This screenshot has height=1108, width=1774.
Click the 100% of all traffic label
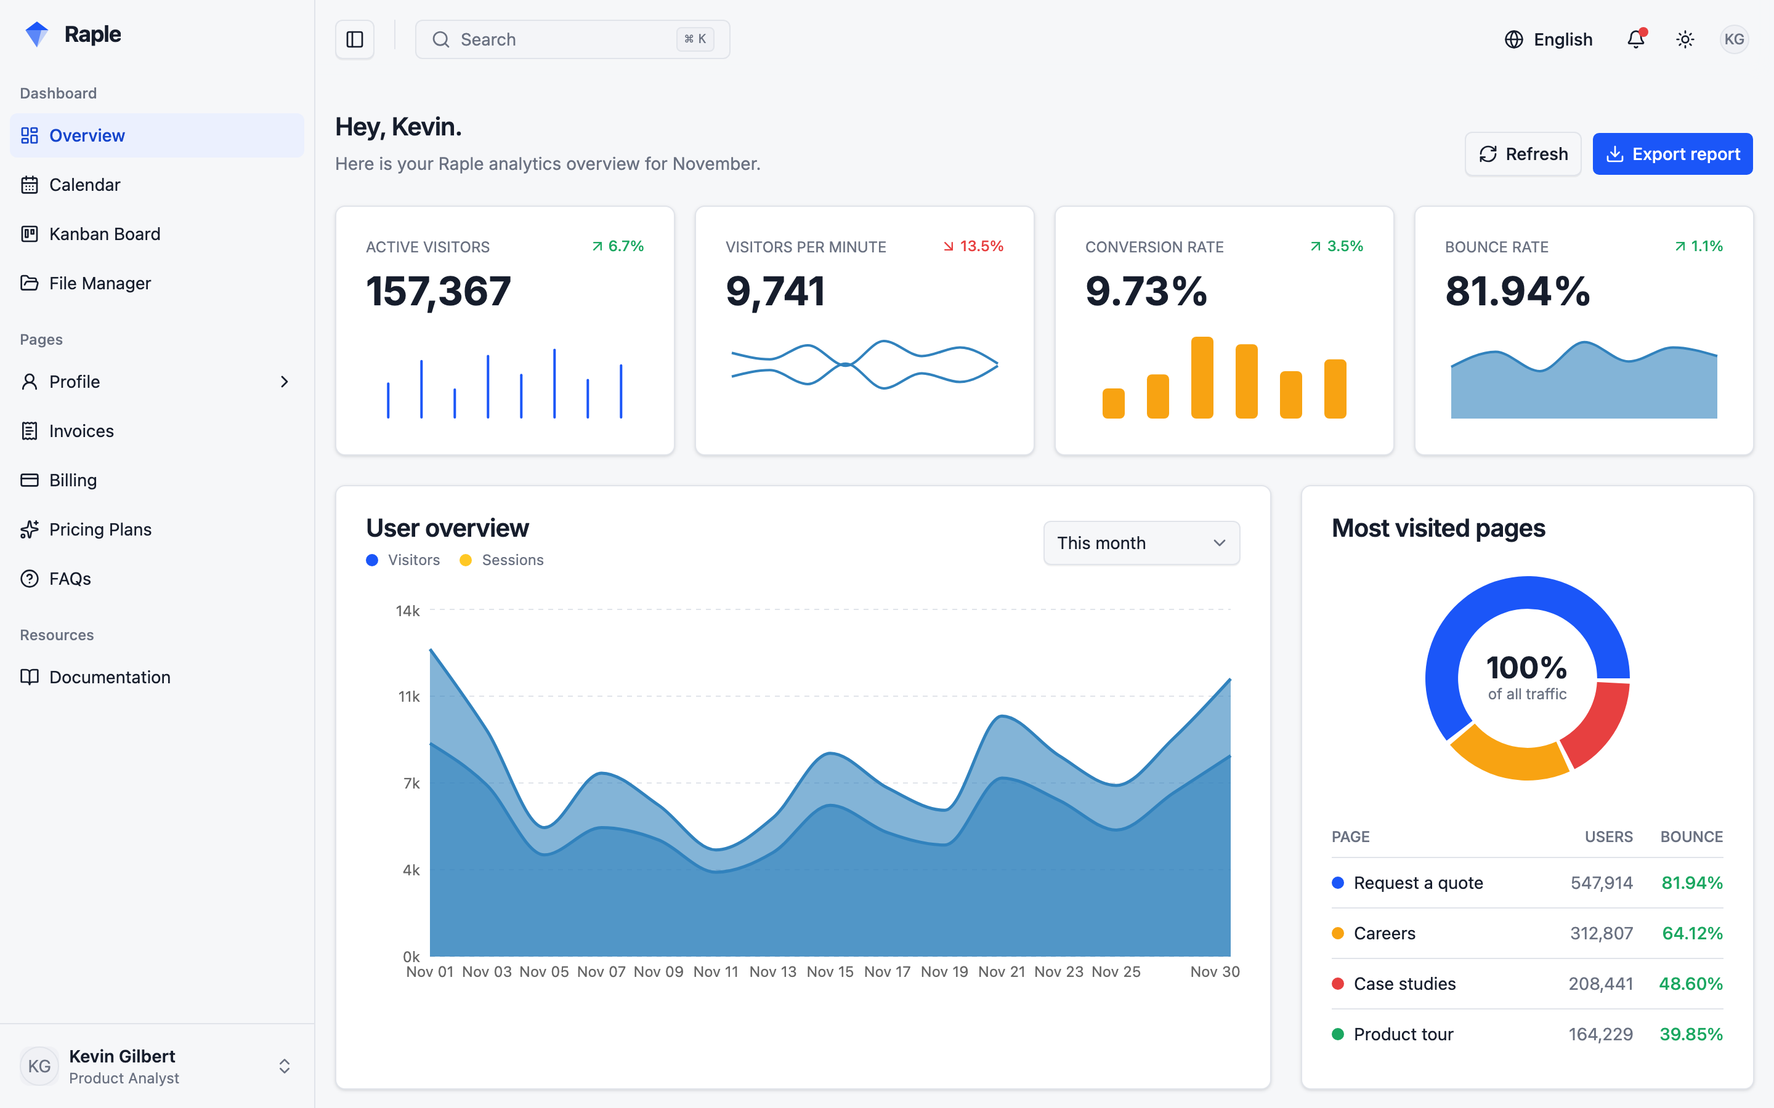tap(1527, 678)
